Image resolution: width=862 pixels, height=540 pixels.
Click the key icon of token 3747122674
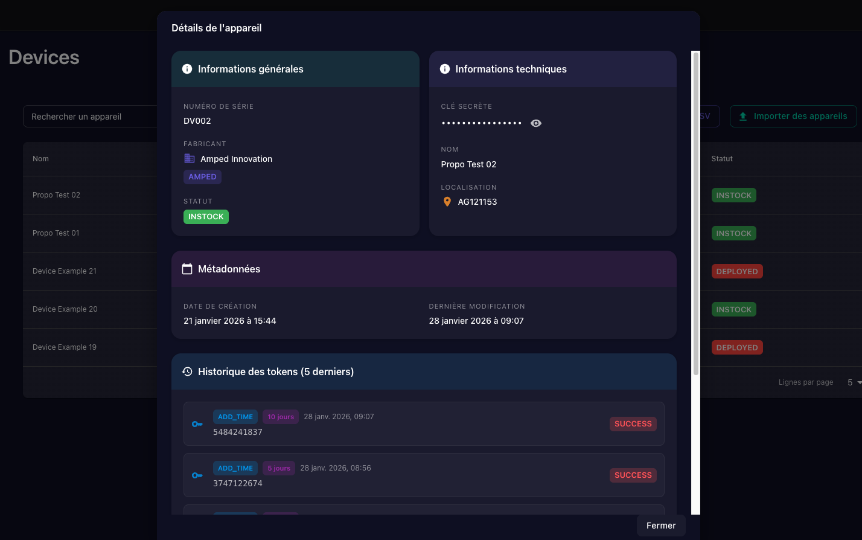pyautogui.click(x=197, y=475)
